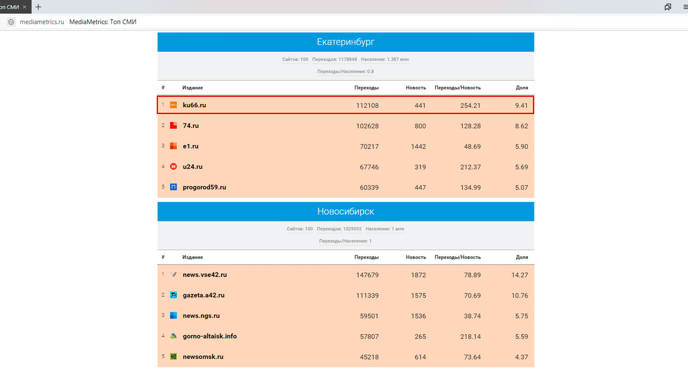Click the ku66.ru site favicon

pyautogui.click(x=173, y=105)
